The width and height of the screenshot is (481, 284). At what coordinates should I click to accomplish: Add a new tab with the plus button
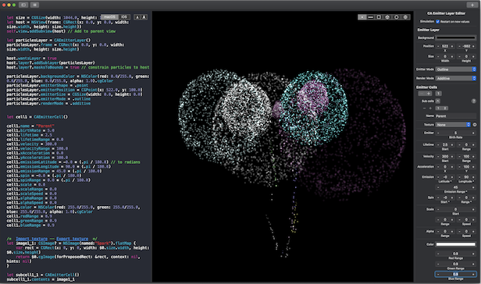coord(472,5)
